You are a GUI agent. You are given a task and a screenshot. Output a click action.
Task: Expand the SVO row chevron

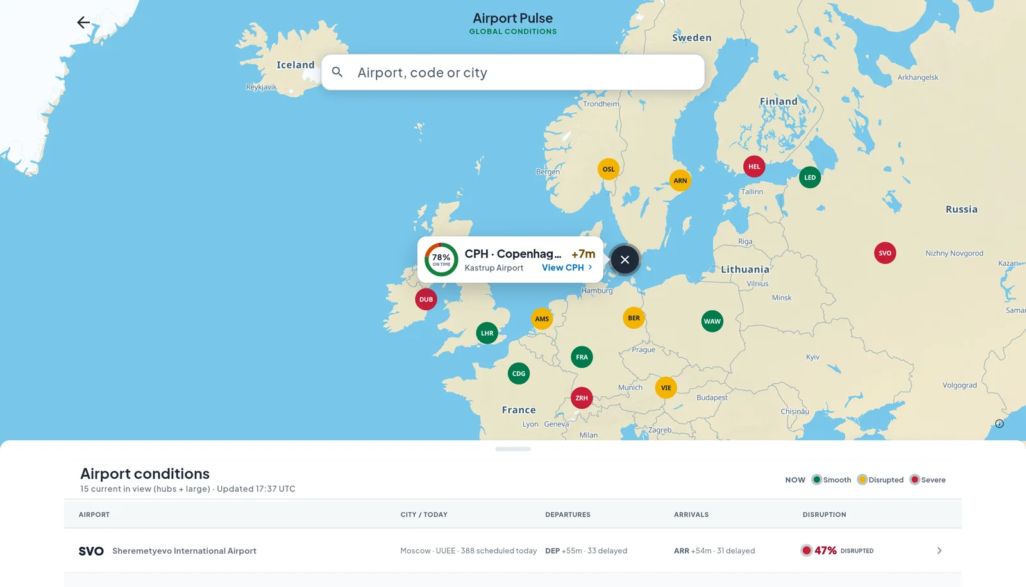tap(939, 550)
